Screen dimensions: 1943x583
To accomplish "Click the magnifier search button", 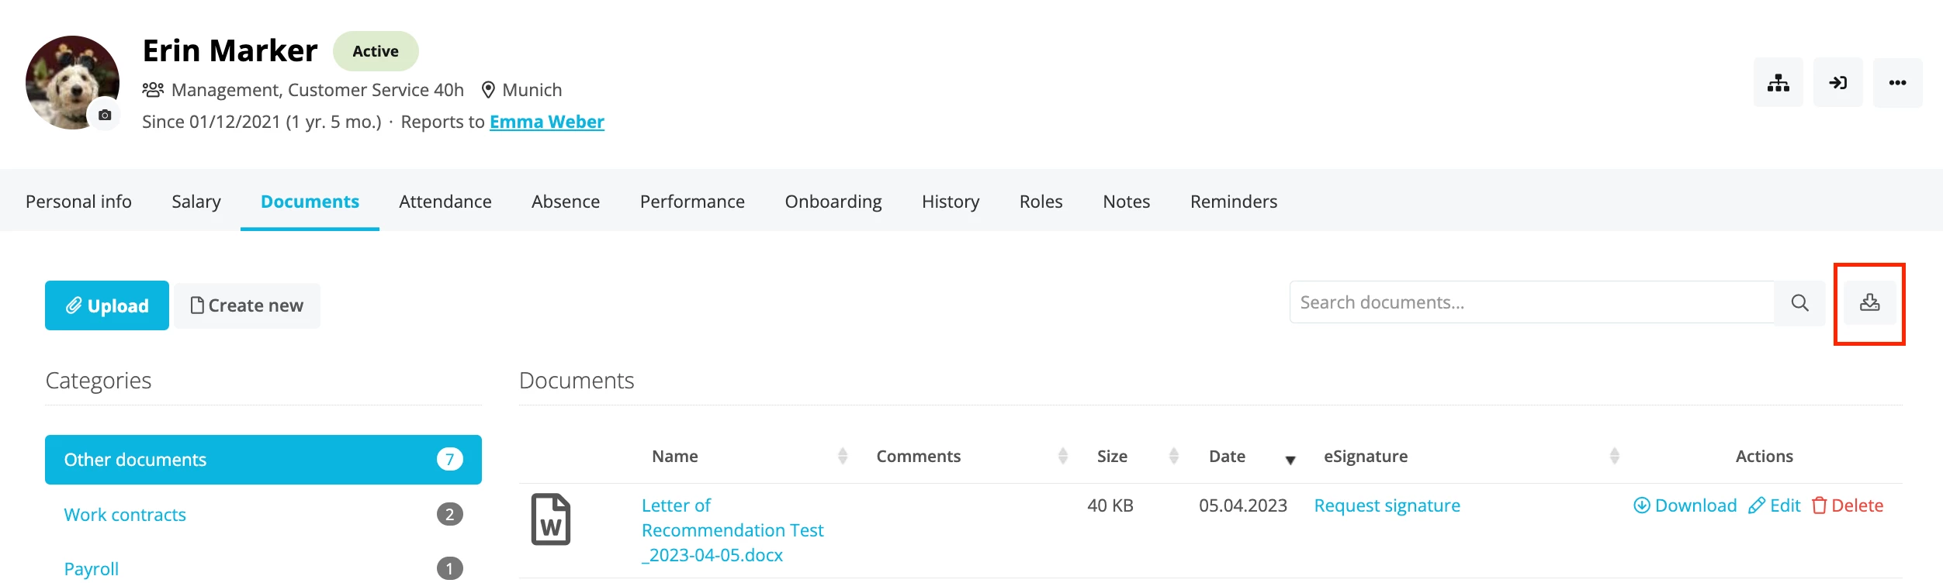I will coord(1799,302).
